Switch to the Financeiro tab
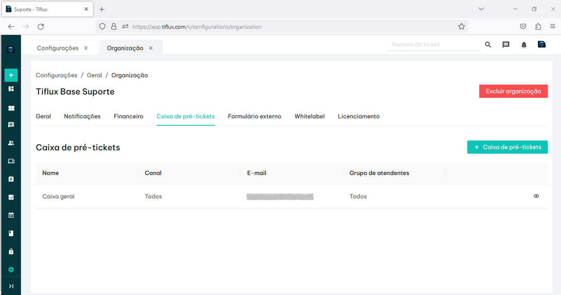The height and width of the screenshot is (295, 561). [x=128, y=116]
